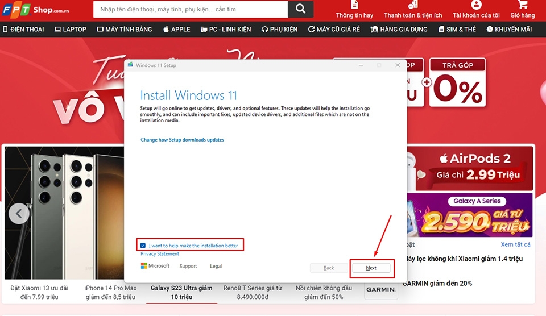The height and width of the screenshot is (316, 546).
Task: Open the LAPTOP menu
Action: coord(71,29)
